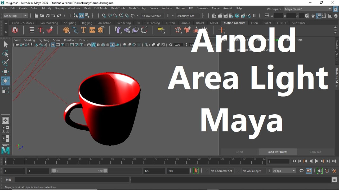Open the Arnold menu in menu bar
The image size is (339, 190).
228,8
